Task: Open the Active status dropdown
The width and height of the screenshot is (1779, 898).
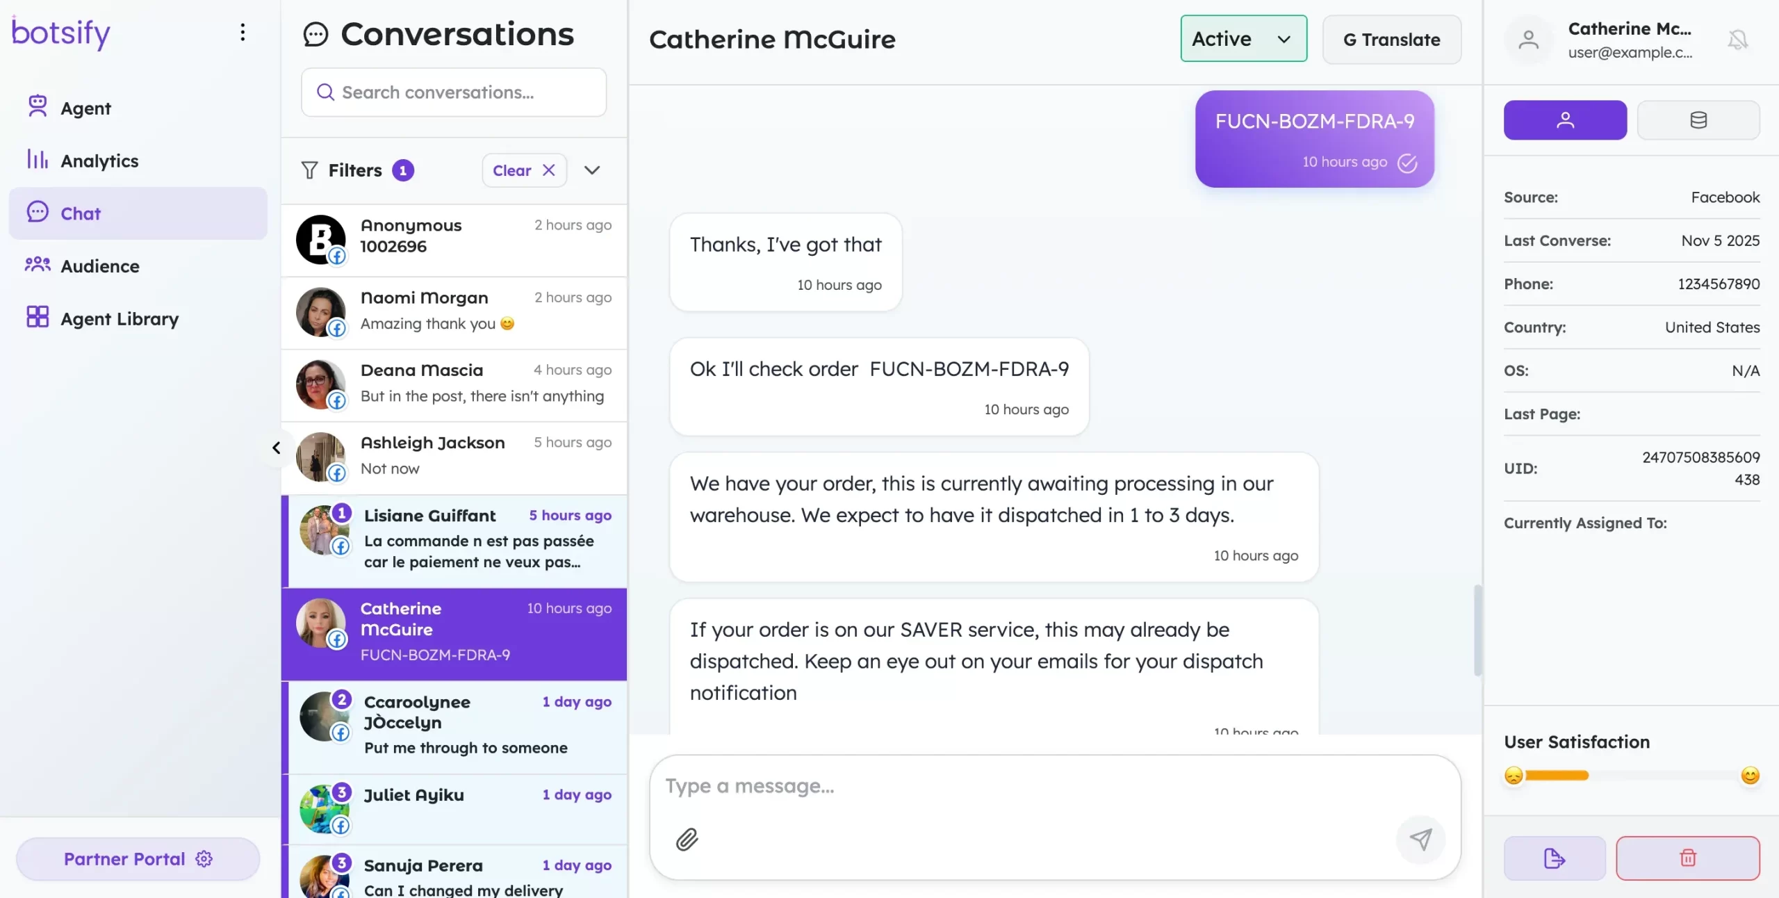Action: (1285, 39)
